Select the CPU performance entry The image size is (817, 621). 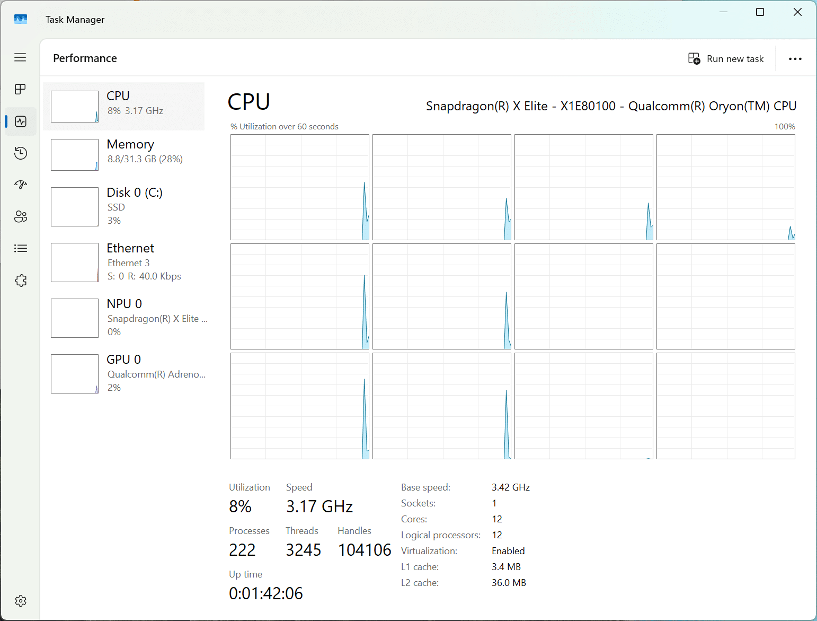[x=124, y=106]
